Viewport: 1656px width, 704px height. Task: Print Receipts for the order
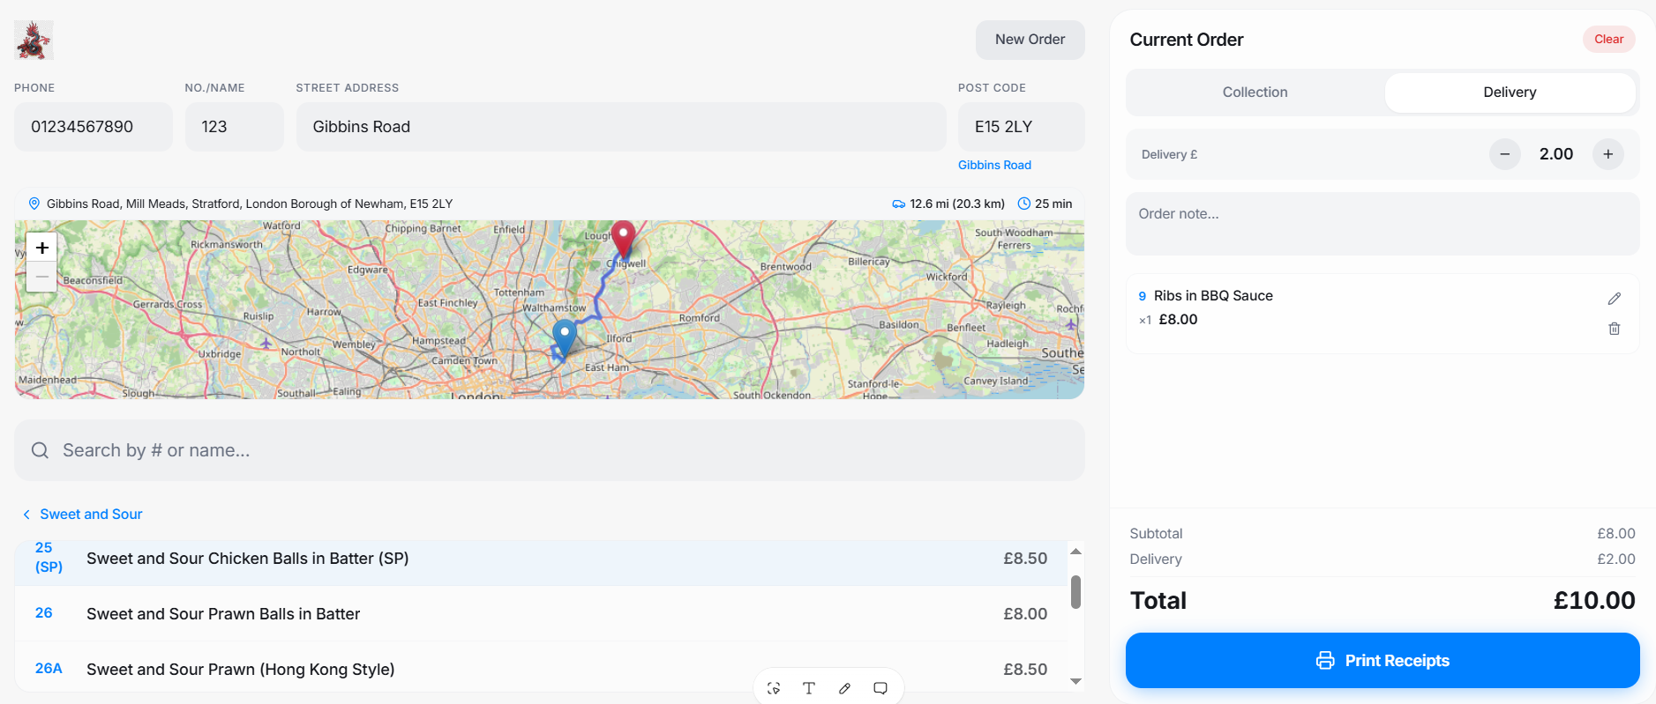(1382, 661)
